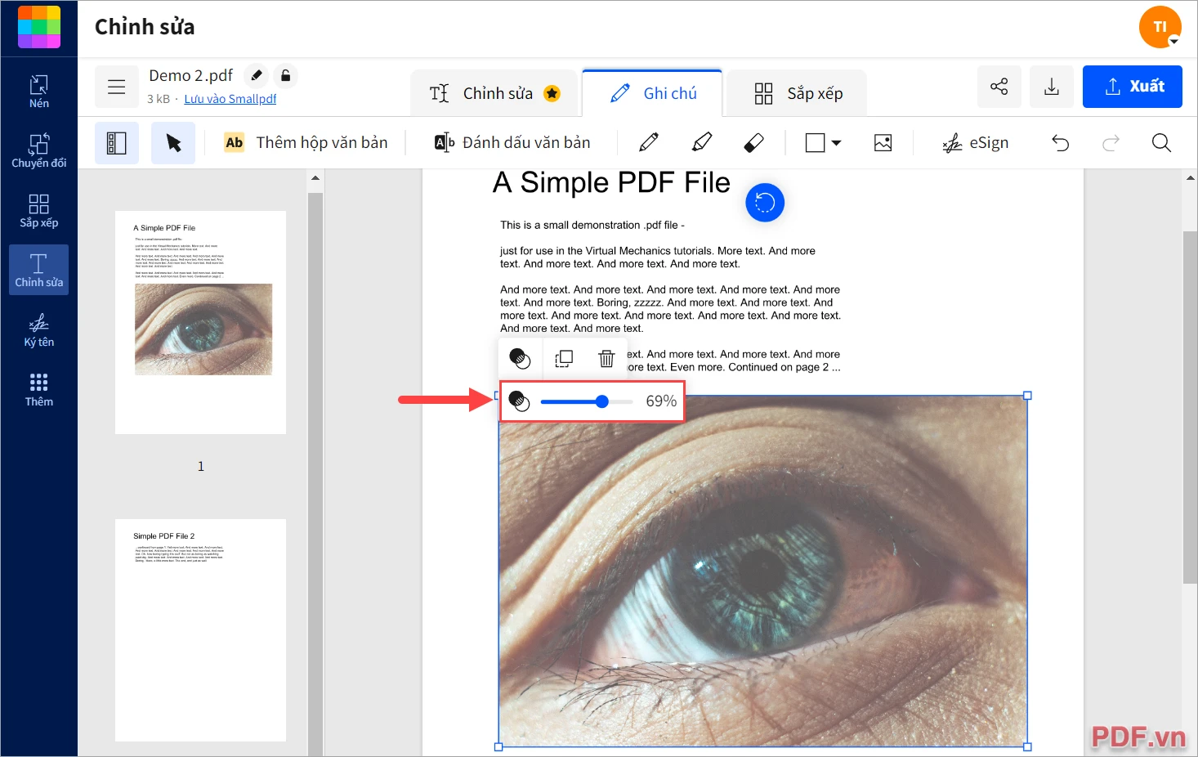The width and height of the screenshot is (1198, 757).
Task: Open the hamburger menu
Action: (117, 87)
